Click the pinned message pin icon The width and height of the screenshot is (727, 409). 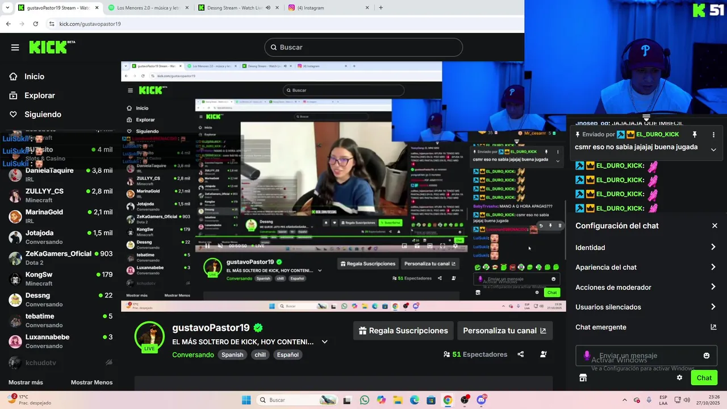pos(694,135)
